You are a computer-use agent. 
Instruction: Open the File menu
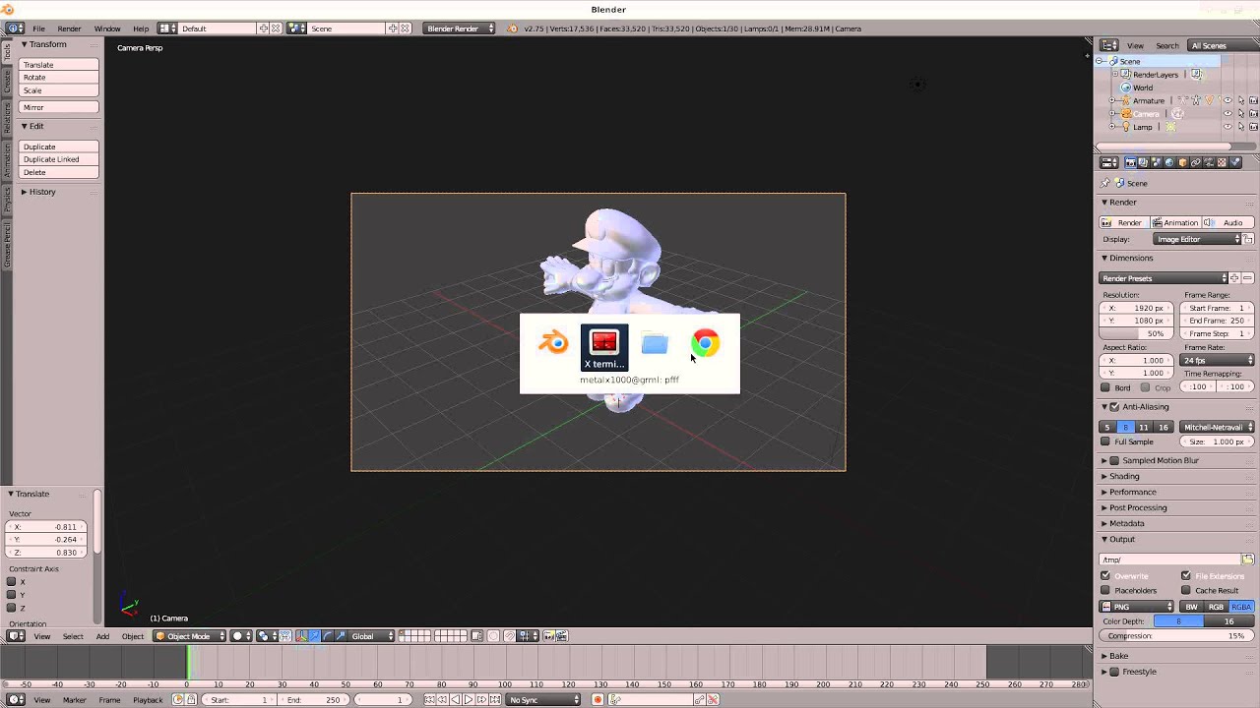pos(38,29)
